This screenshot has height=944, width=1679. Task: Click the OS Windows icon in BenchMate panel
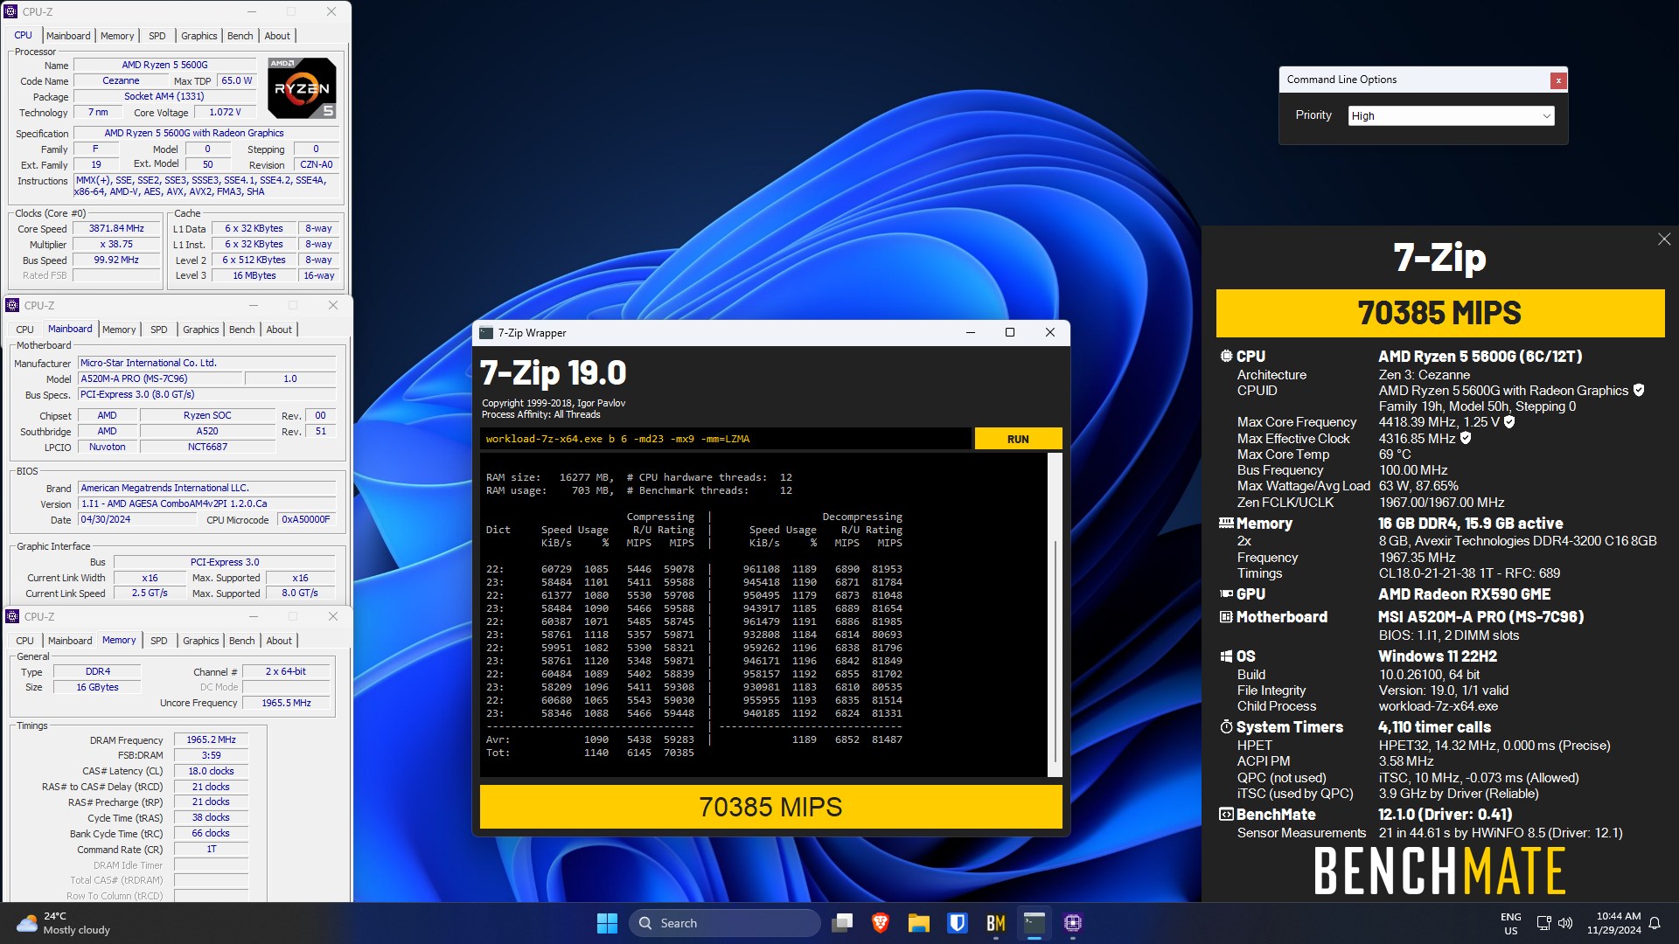pos(1226,656)
